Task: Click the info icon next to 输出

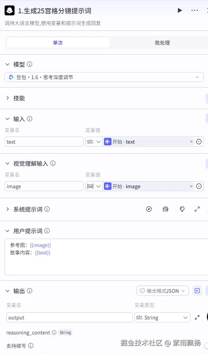Action: click(x=30, y=291)
